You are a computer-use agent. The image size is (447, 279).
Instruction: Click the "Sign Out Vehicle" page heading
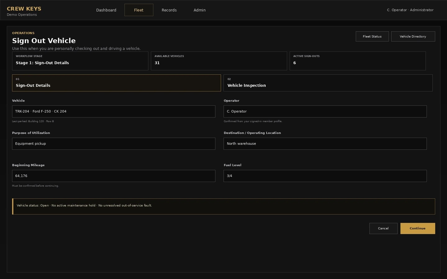tap(44, 41)
